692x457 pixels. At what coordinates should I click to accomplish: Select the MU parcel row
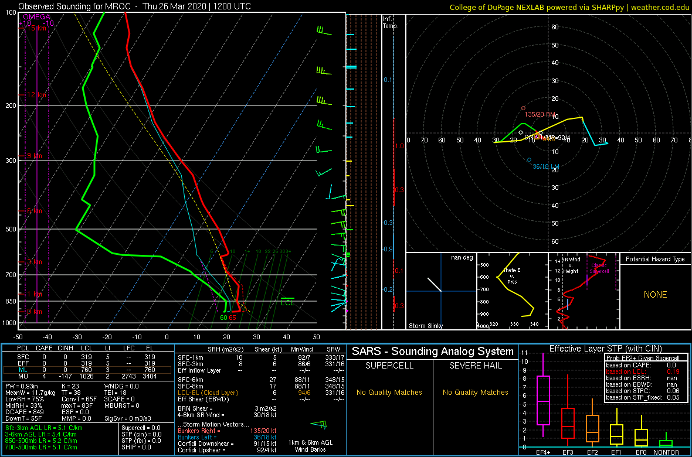[89, 376]
